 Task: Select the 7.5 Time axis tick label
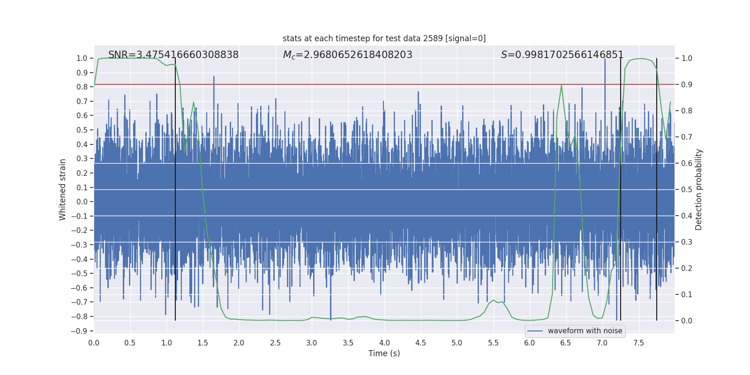(x=638, y=343)
